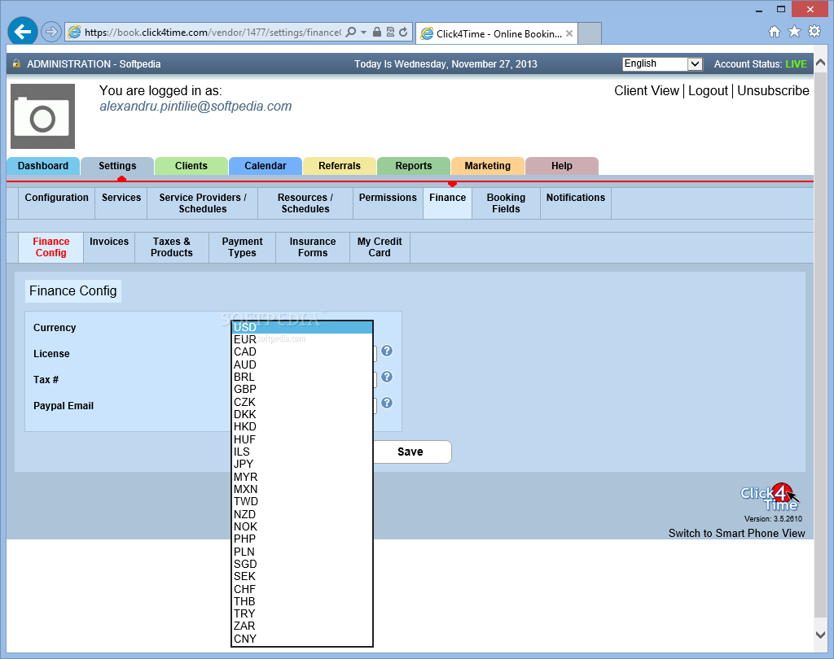Click the compatibility view icon in address bar

390,32
